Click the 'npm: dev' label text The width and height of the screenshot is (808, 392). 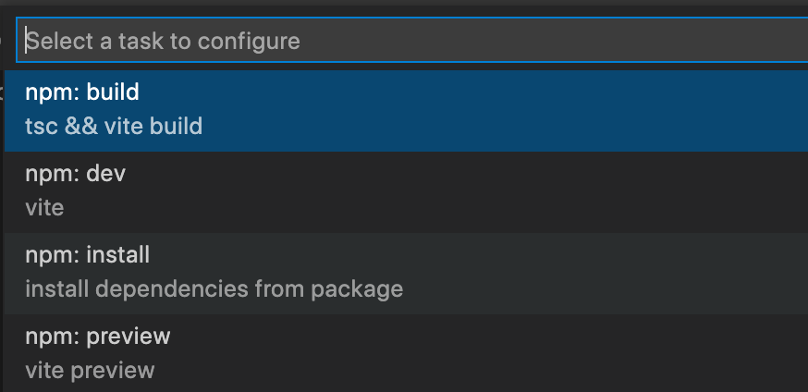coord(76,174)
